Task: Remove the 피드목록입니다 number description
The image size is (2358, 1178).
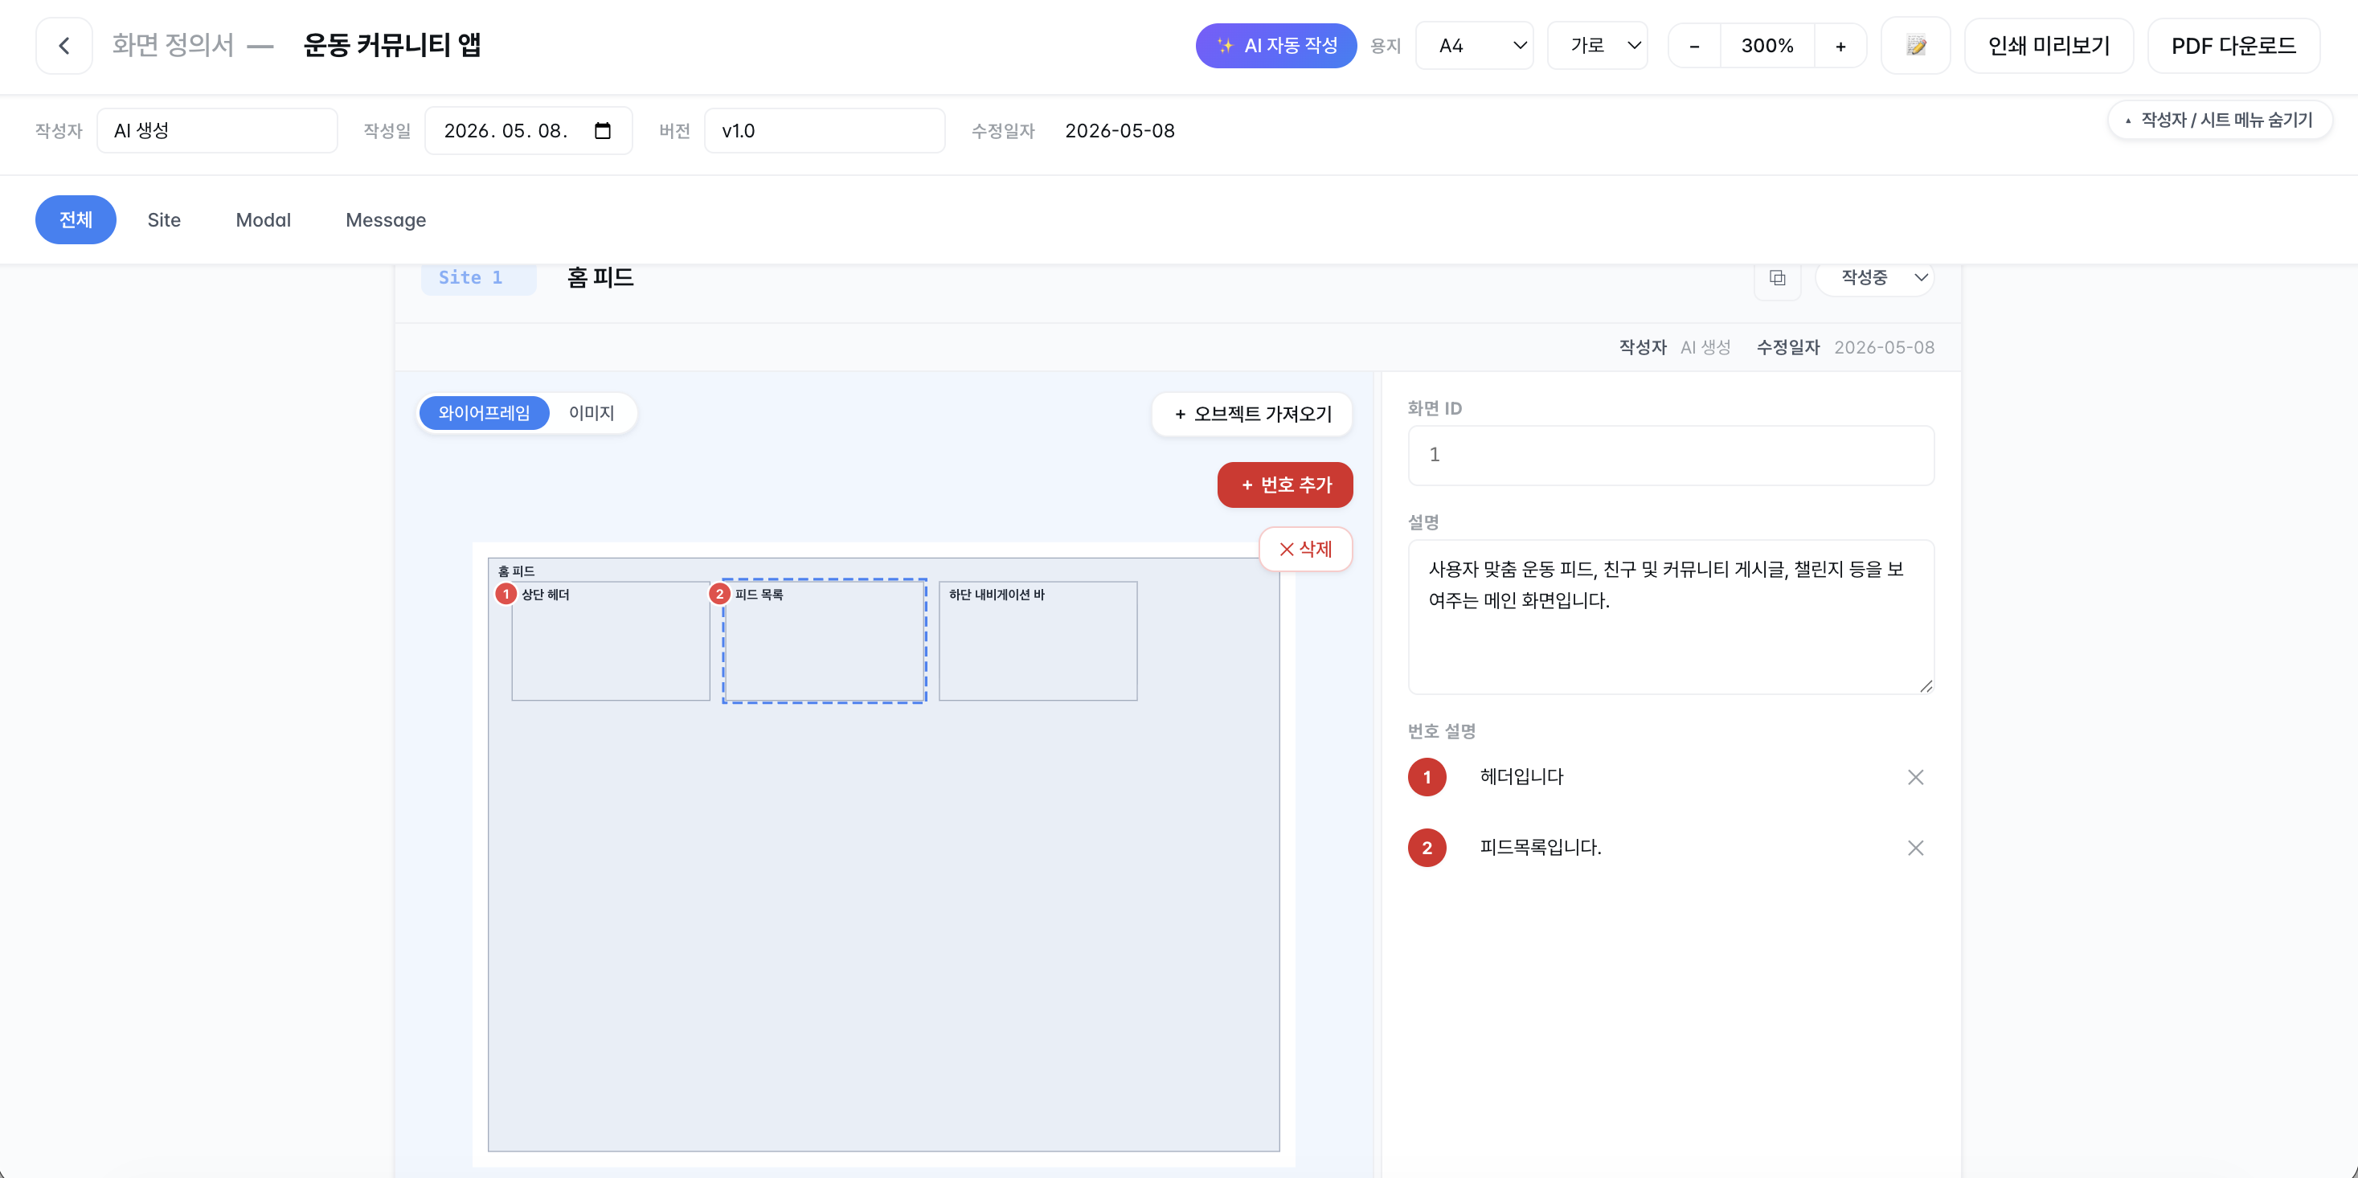Action: click(x=1915, y=848)
